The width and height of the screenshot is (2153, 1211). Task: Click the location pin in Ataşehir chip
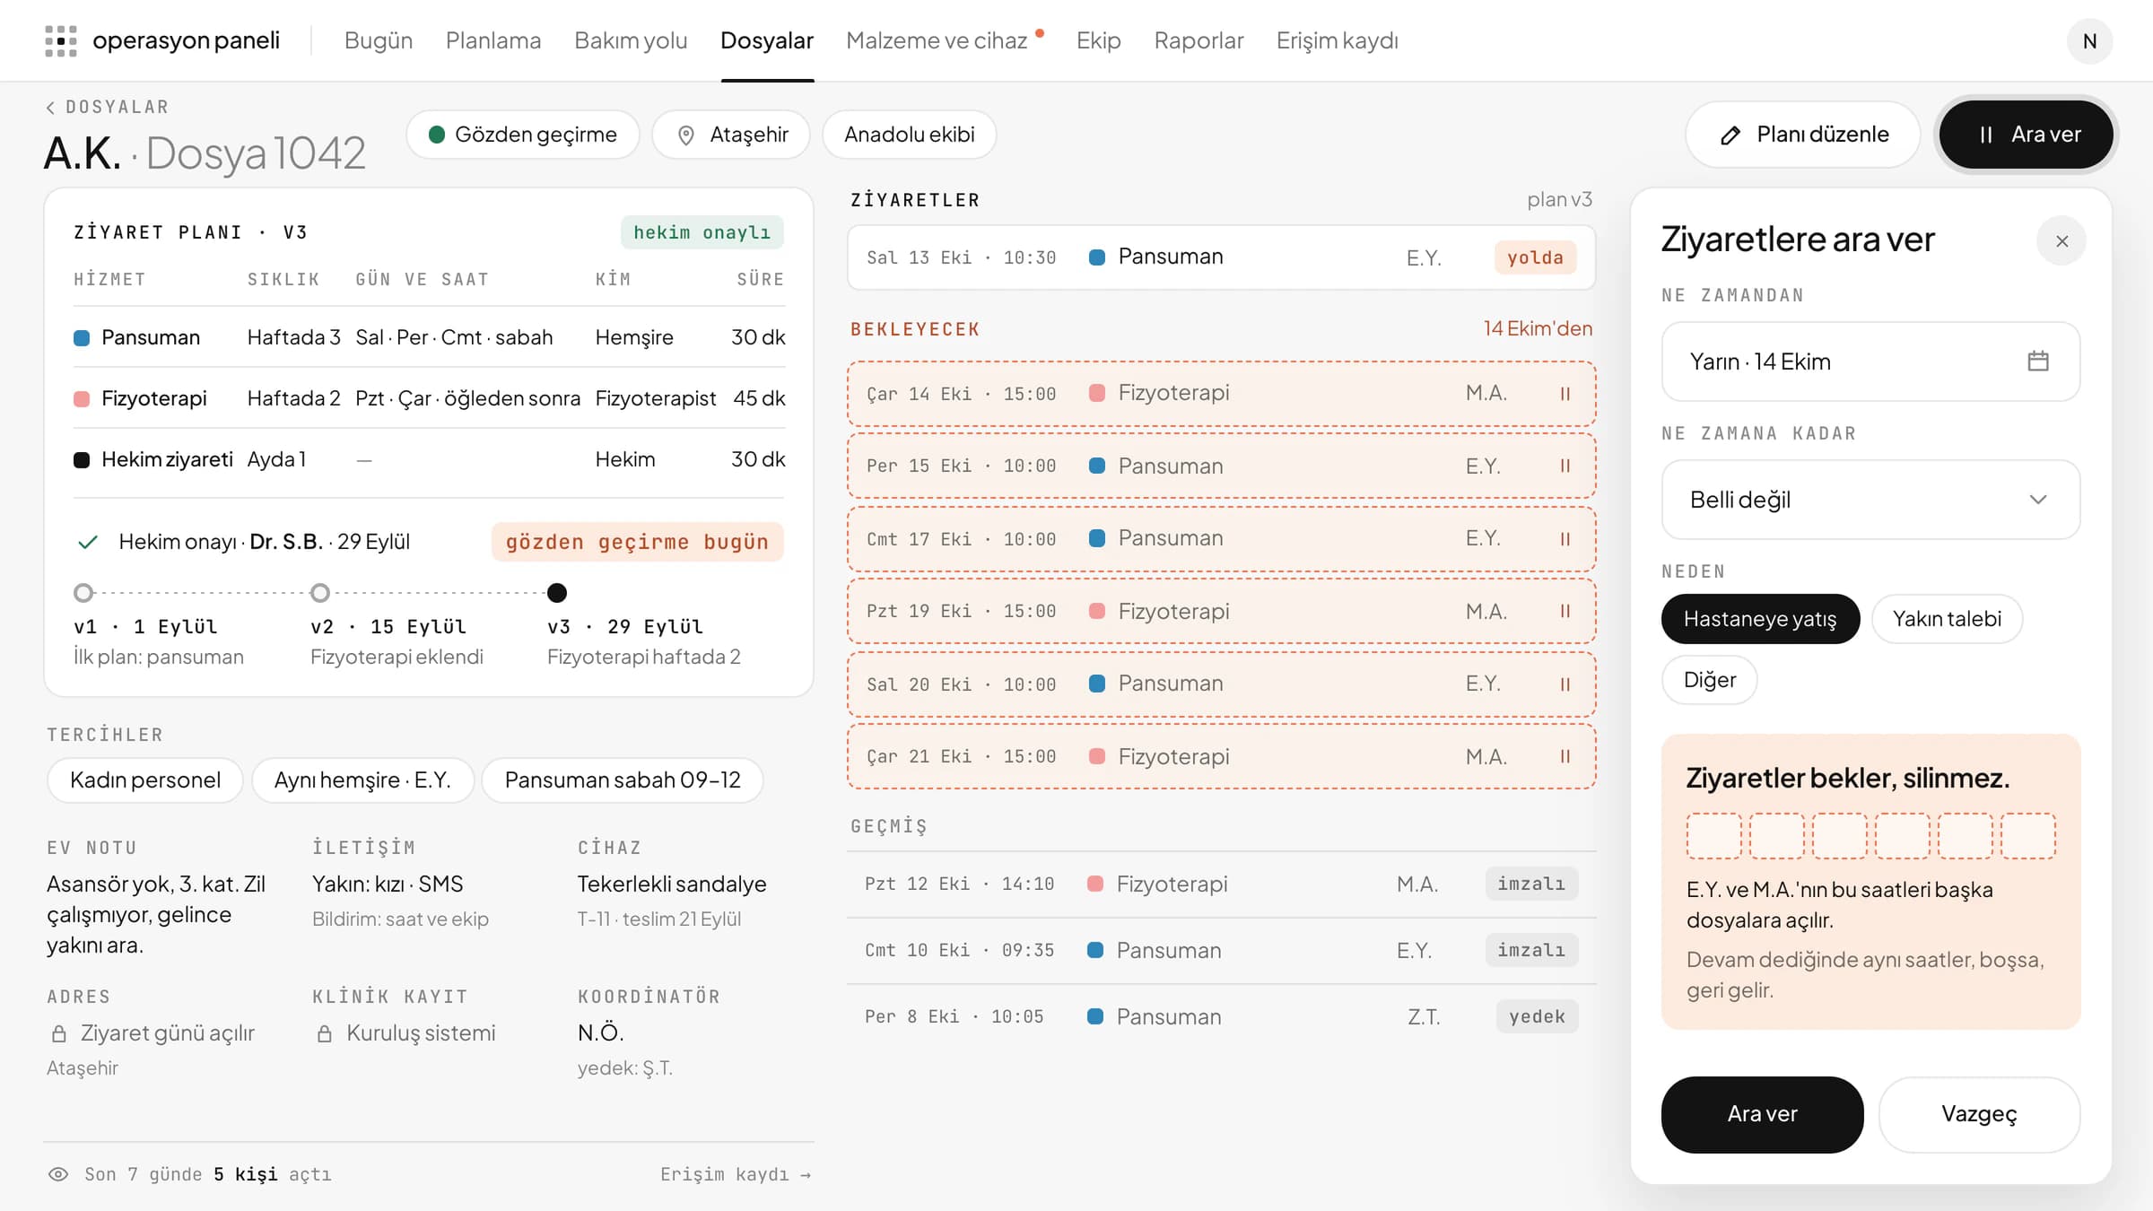pyautogui.click(x=686, y=135)
